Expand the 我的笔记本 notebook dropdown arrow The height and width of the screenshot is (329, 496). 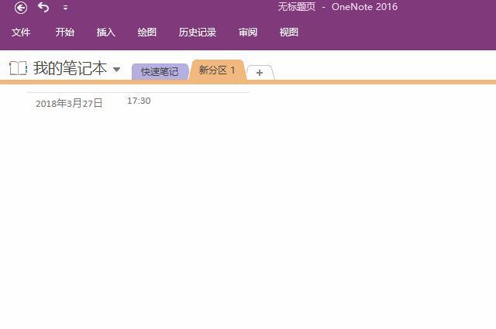click(116, 69)
